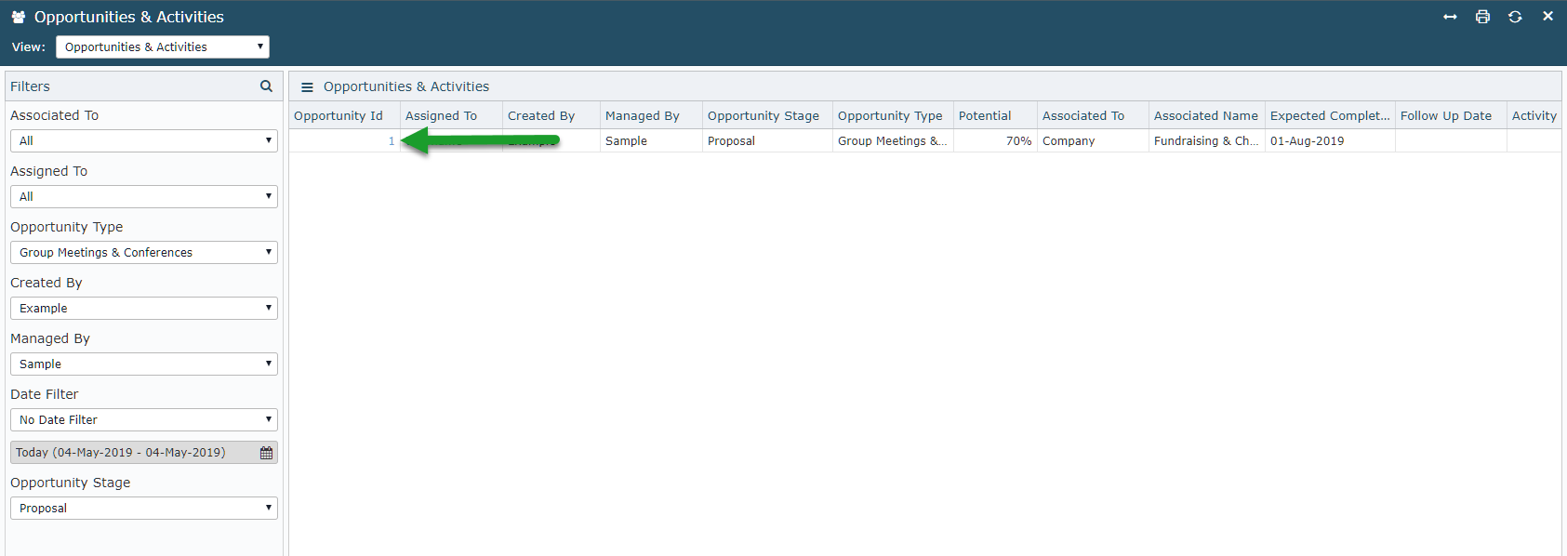Sort by Opportunity Id column header
The width and height of the screenshot is (1567, 556).
pos(339,115)
